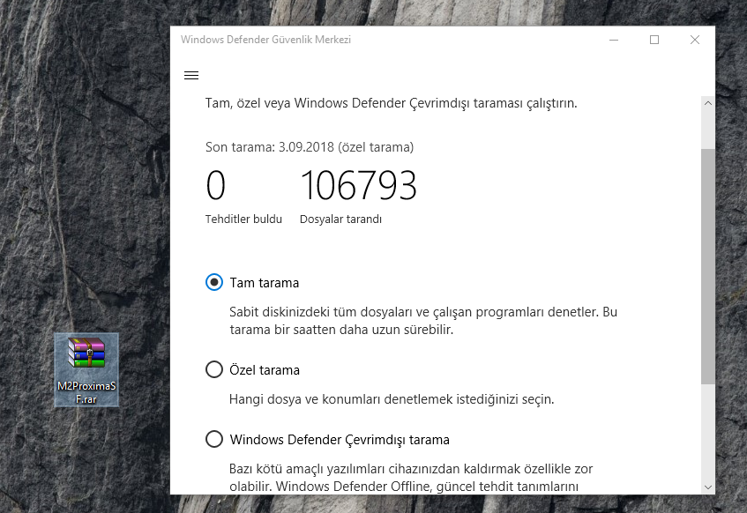The height and width of the screenshot is (513, 747).
Task: Select the M2ProximaSF.rar desktop file
Action: pyautogui.click(x=86, y=370)
